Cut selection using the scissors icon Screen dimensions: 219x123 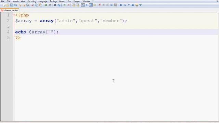(x=33, y=5)
